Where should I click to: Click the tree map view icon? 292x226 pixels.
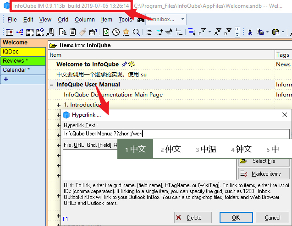coord(20,32)
